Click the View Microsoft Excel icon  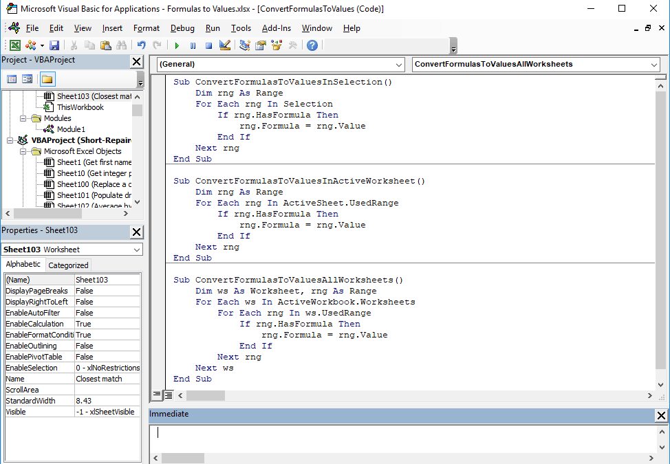14,45
